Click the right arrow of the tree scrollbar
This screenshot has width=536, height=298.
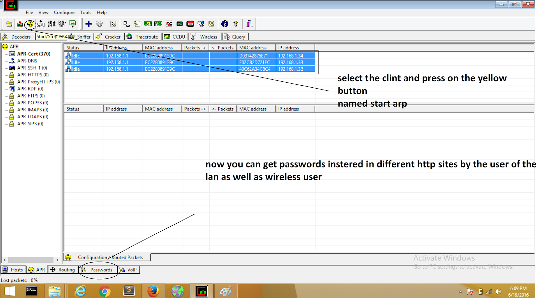point(57,260)
